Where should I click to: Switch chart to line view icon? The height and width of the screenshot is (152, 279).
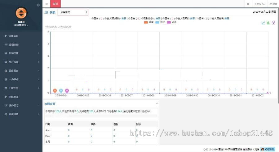pos(263,23)
